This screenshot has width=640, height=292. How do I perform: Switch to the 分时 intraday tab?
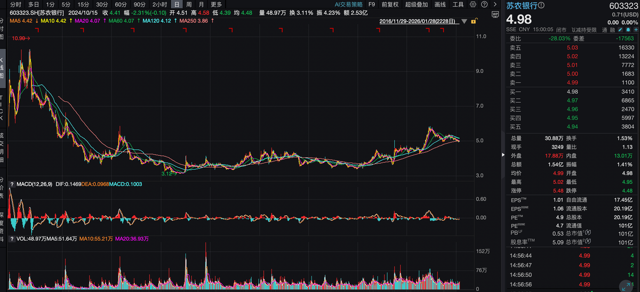pos(16,4)
